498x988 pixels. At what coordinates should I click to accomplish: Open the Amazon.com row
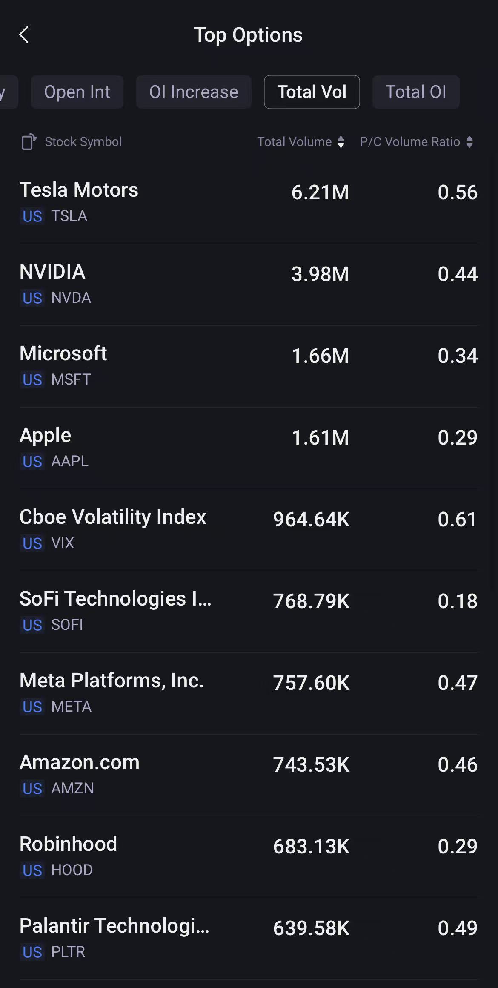click(x=249, y=775)
